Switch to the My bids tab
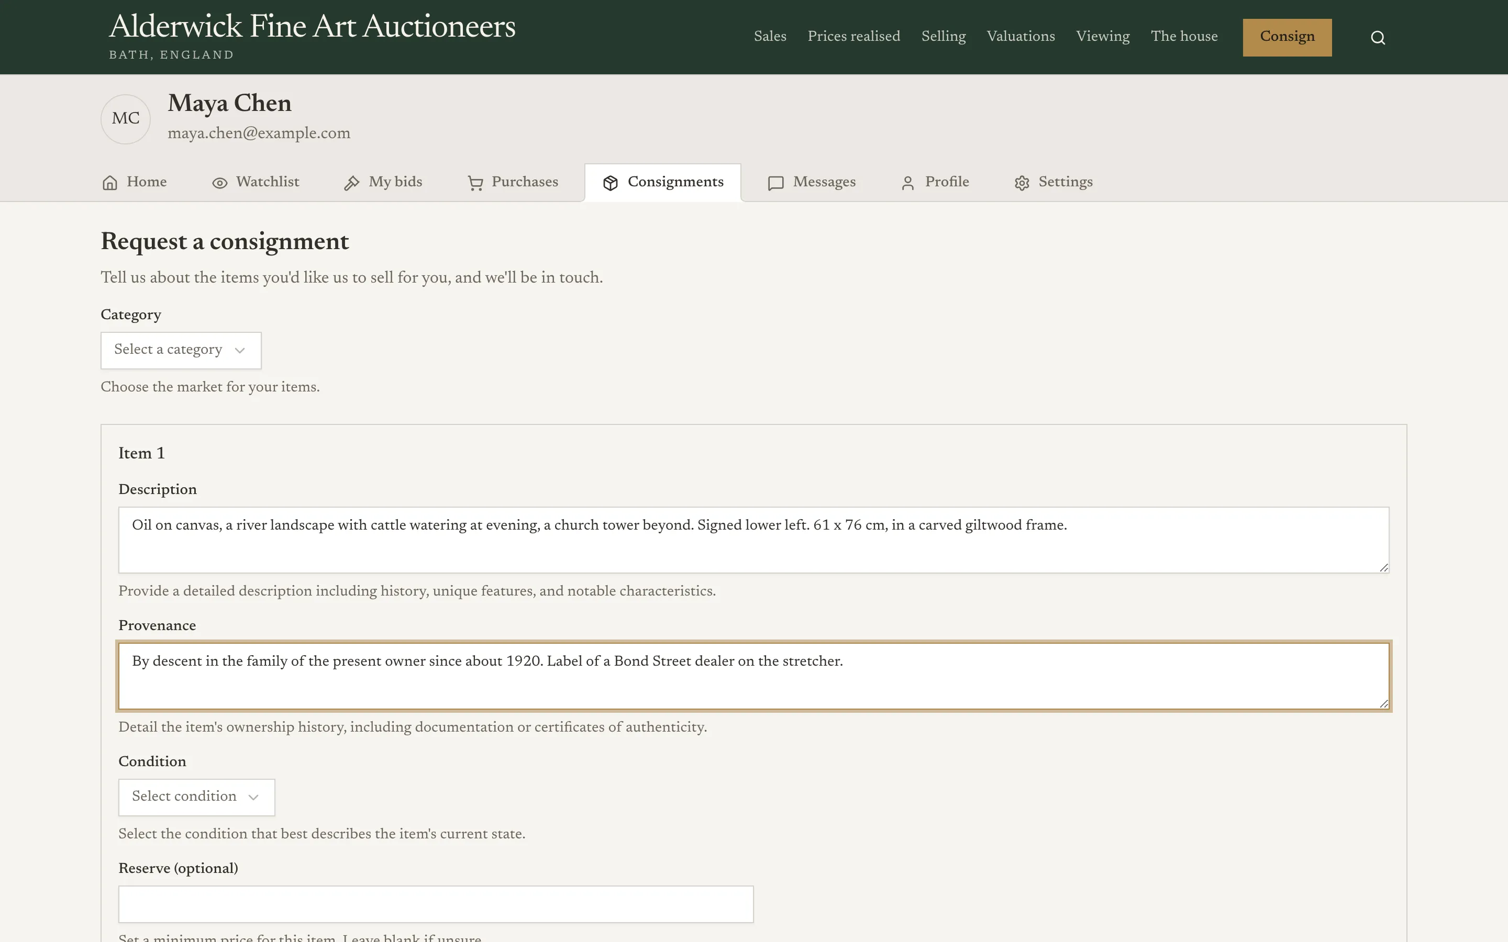This screenshot has width=1508, height=942. click(383, 182)
